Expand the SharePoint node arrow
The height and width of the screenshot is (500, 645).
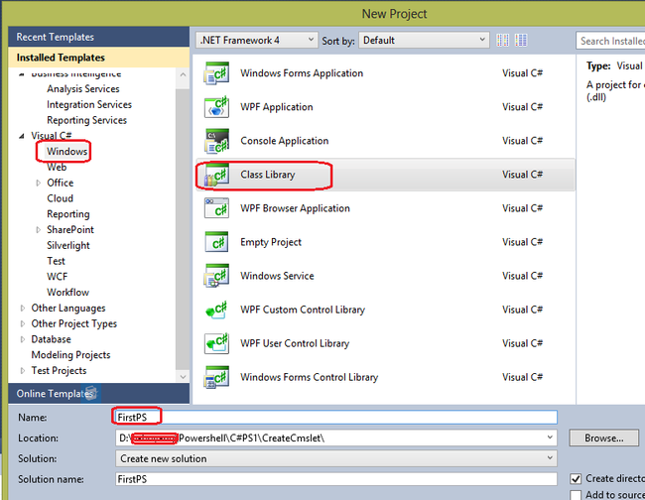[x=39, y=230]
